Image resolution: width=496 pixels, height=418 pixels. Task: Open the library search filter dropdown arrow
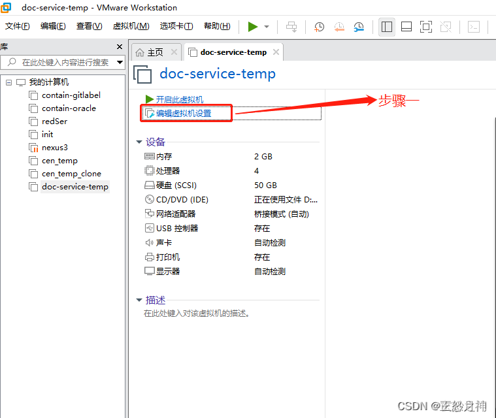pyautogui.click(x=120, y=62)
